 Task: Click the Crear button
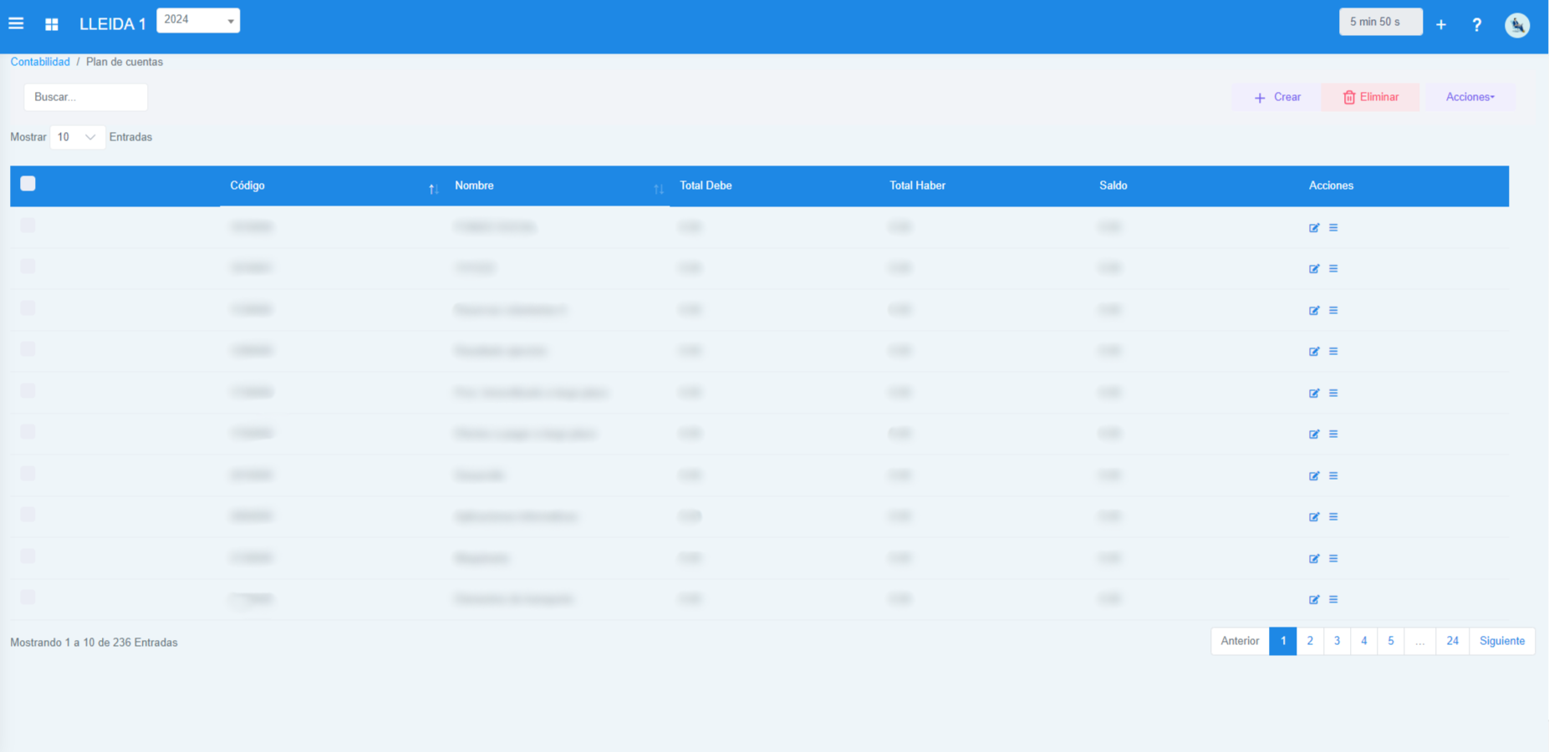click(1276, 97)
